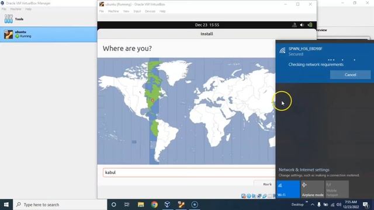Open View menu in VM window

(x=126, y=11)
